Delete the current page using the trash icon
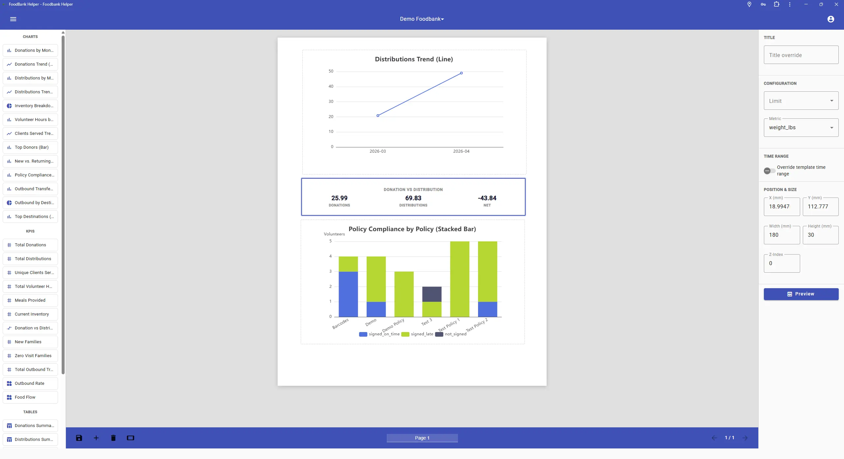 pos(113,438)
